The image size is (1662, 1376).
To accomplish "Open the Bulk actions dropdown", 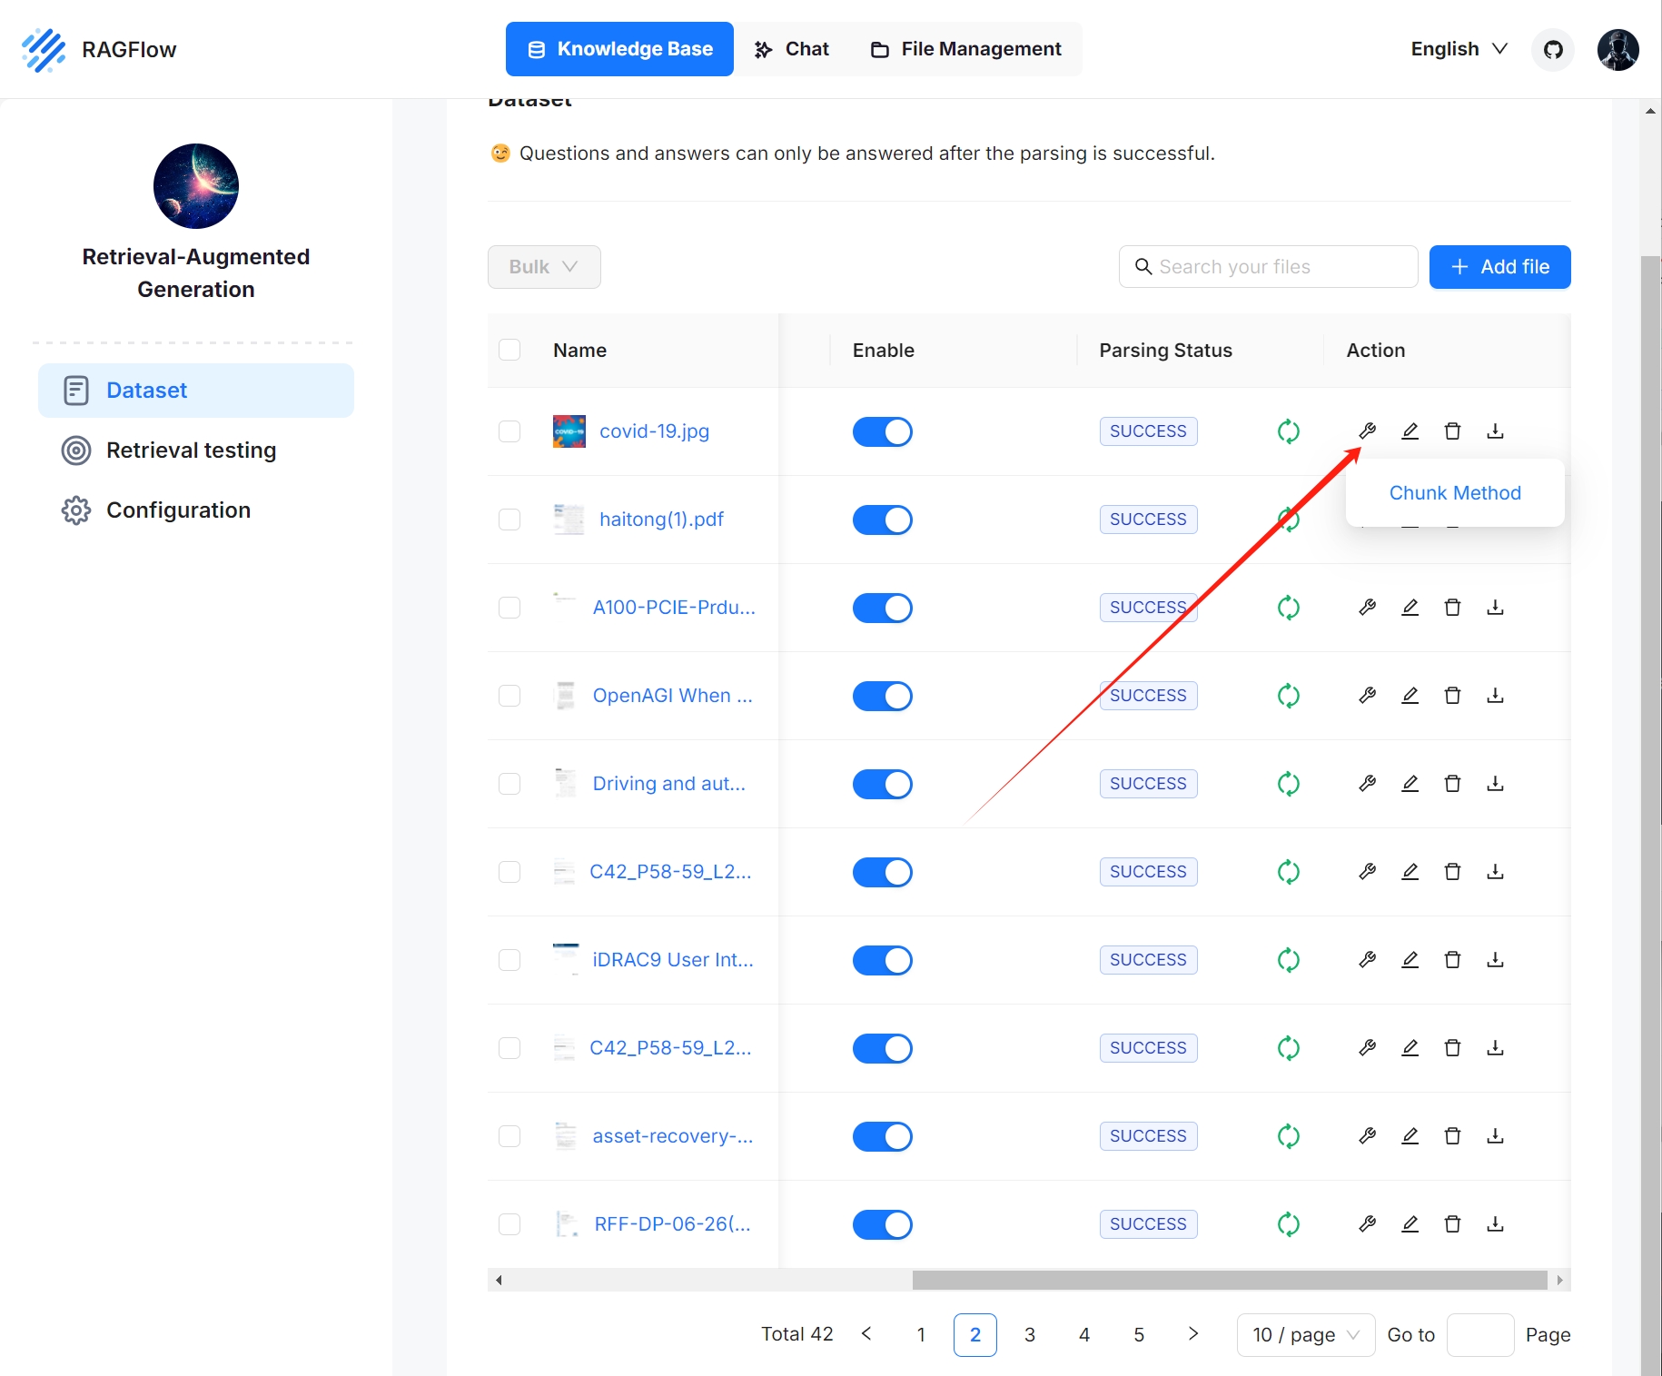I will click(543, 267).
